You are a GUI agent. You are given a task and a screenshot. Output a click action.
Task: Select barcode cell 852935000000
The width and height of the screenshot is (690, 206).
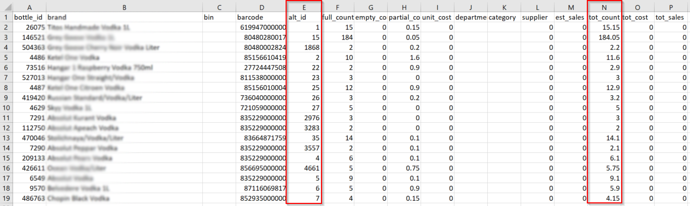click(261, 198)
